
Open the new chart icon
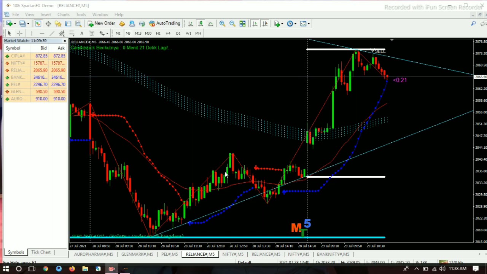(x=9, y=24)
